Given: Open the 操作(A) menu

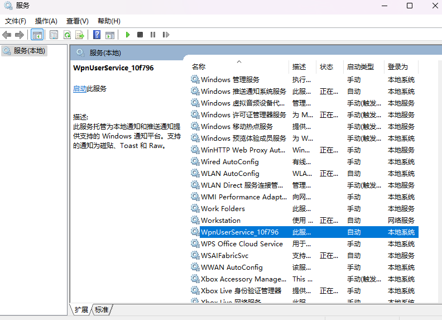Looking at the screenshot, I should click(46, 21).
